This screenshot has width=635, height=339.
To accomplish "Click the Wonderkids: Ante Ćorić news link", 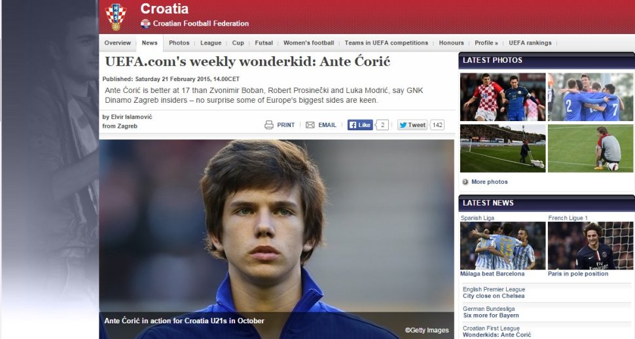I will click(x=497, y=335).
